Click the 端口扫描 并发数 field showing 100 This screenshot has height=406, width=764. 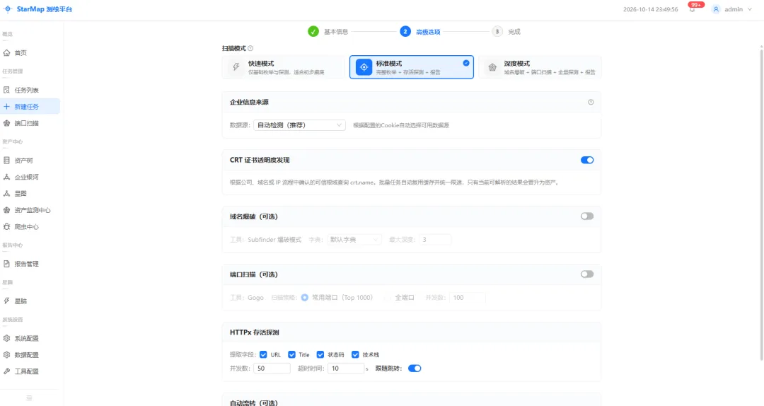coord(468,297)
